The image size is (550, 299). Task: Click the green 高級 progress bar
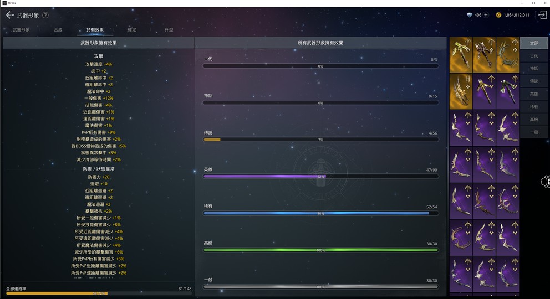click(x=320, y=250)
